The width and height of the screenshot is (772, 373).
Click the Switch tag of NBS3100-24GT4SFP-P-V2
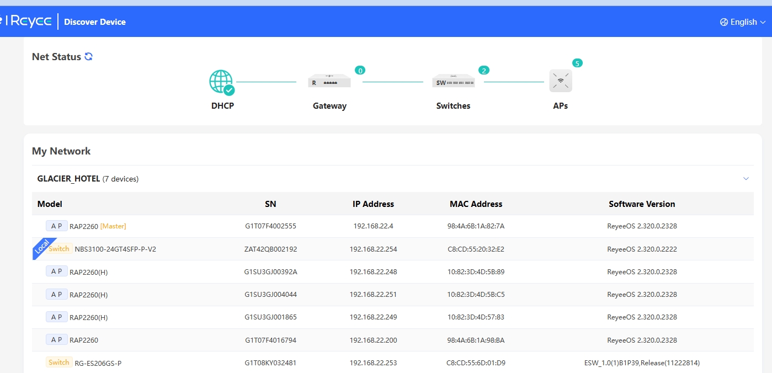[59, 249]
